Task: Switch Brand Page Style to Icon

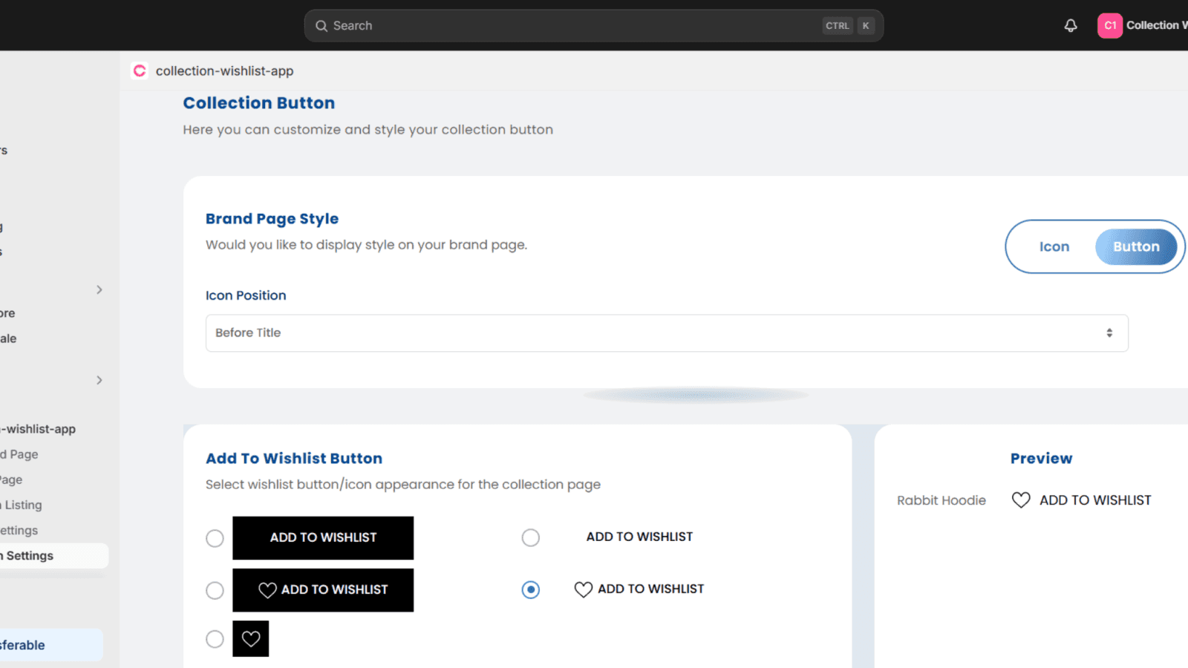Action: point(1054,246)
